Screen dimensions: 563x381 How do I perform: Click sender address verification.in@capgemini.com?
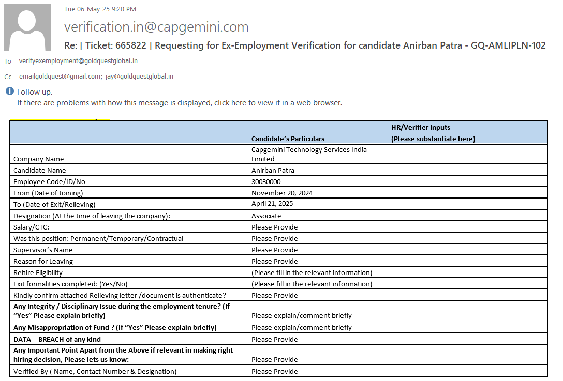pos(156,27)
